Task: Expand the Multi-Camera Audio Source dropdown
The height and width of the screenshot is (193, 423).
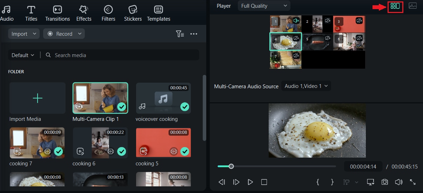Action: pyautogui.click(x=306, y=86)
